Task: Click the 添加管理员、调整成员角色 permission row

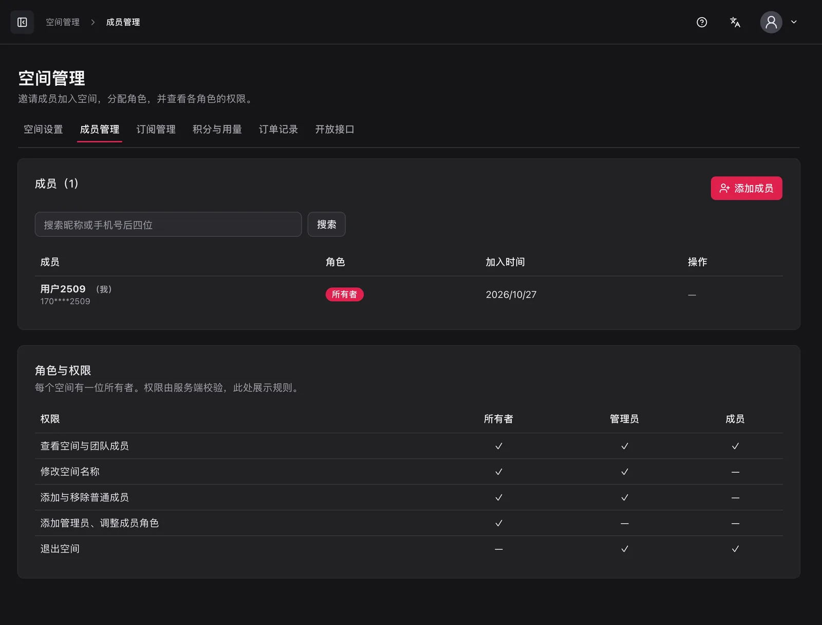Action: tap(409, 523)
